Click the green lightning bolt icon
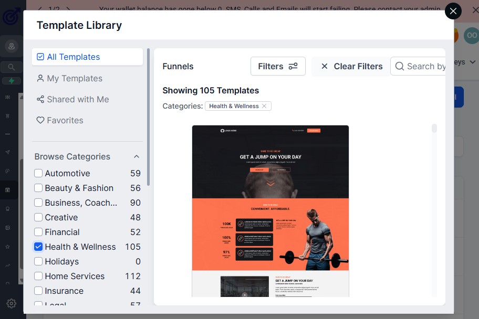Screen dimensions: 479x319 click(12, 81)
